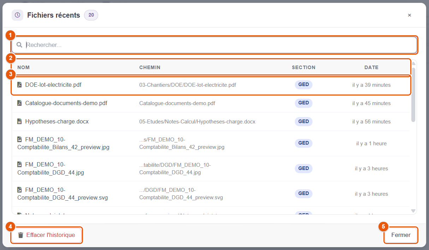Click the image icon for Comptabilite_DGD_44.jpg
This screenshot has width=429, height=250.
[19, 164]
